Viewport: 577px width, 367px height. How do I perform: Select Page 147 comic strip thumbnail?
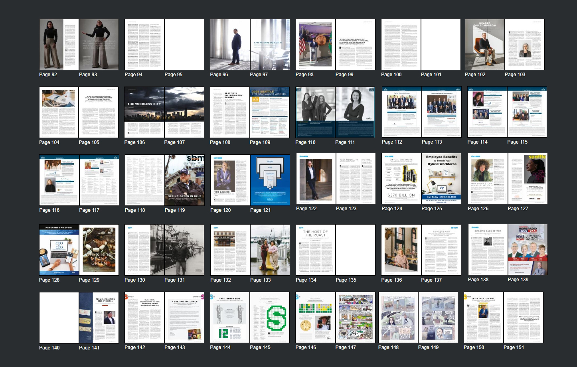[355, 318]
